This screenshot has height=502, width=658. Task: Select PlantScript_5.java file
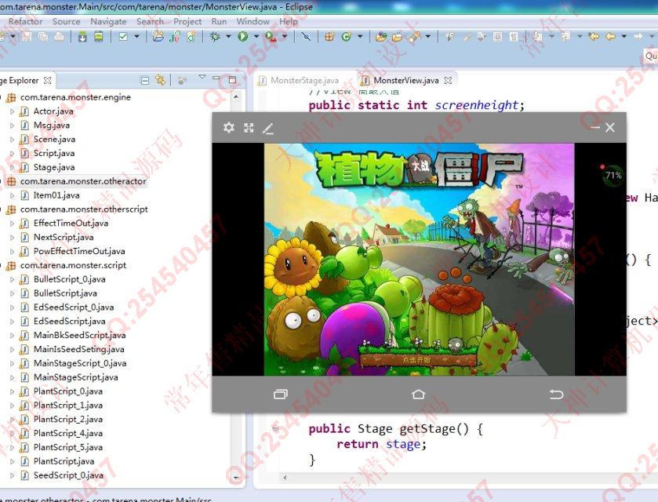point(68,447)
